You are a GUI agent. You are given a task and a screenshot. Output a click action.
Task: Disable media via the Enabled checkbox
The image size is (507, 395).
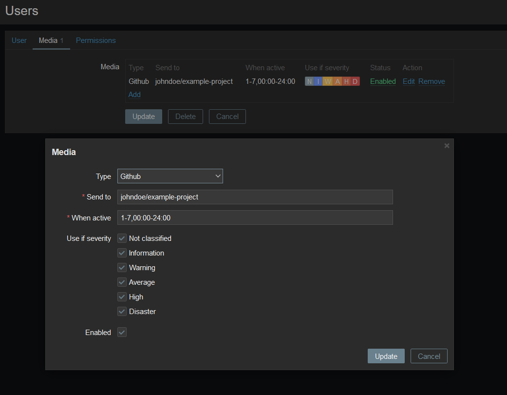[122, 333]
